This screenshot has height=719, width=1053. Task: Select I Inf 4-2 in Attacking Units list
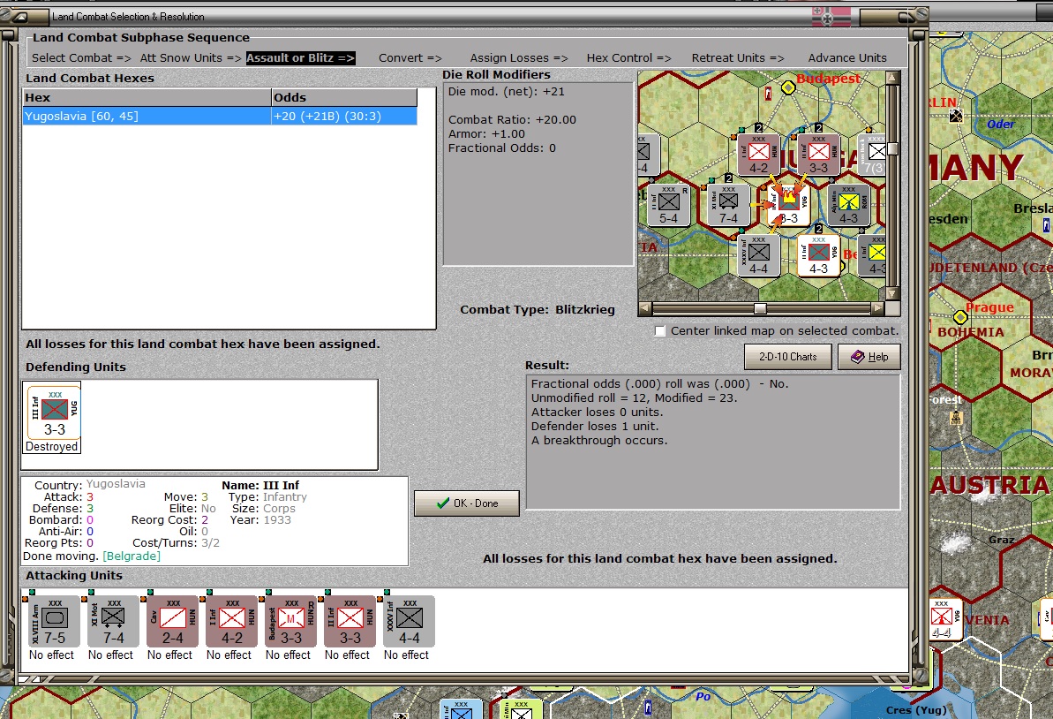[231, 621]
